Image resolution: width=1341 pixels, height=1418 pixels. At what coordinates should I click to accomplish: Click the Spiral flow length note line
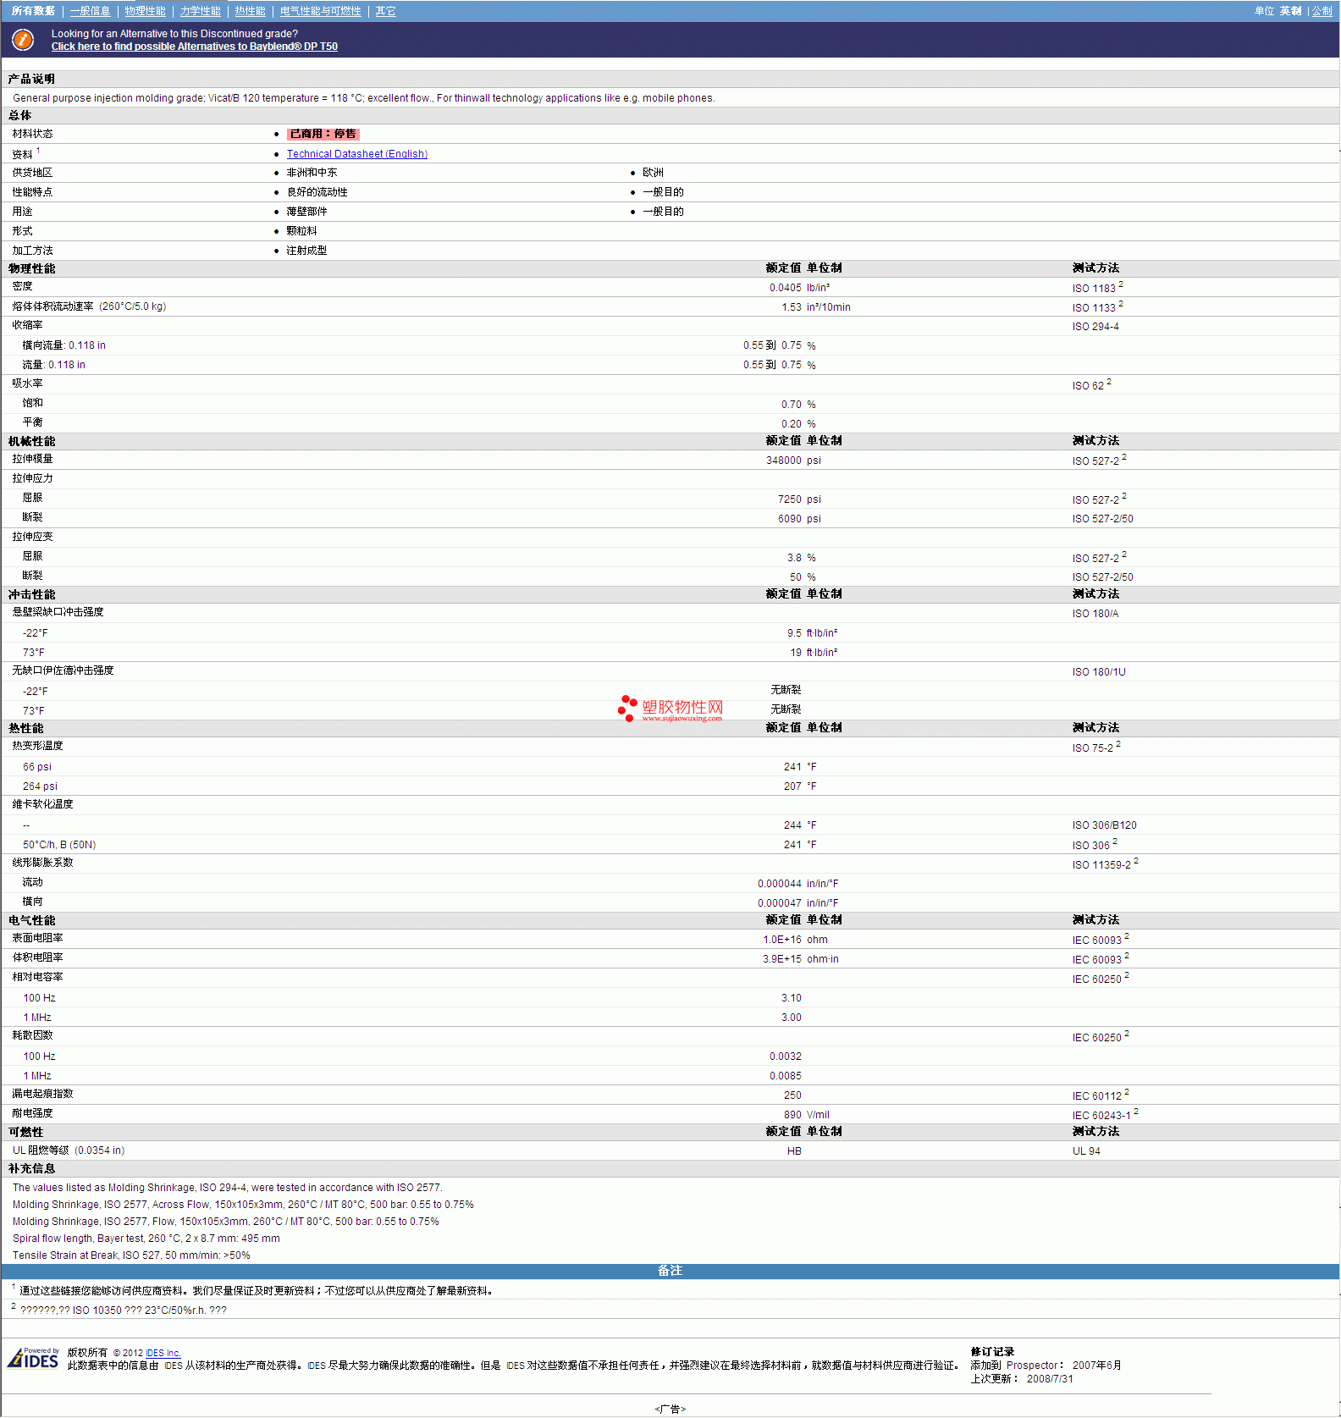coord(146,1239)
